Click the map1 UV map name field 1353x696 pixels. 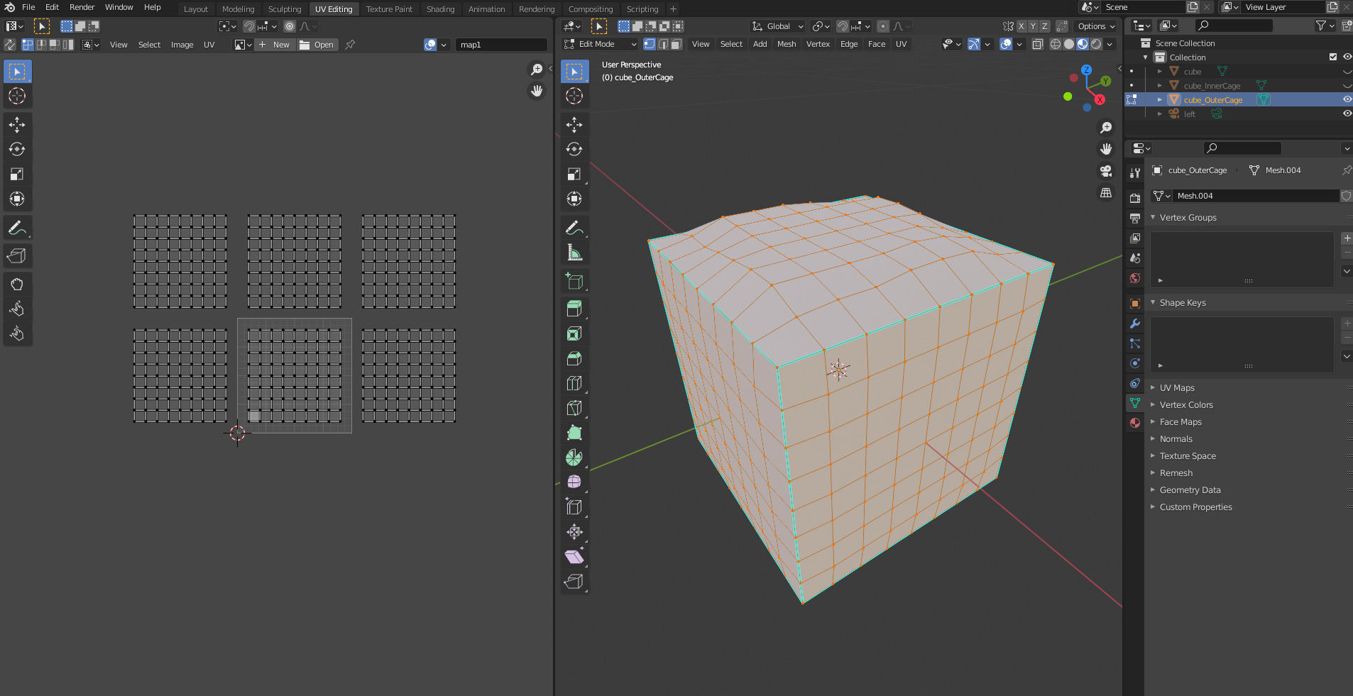point(500,45)
